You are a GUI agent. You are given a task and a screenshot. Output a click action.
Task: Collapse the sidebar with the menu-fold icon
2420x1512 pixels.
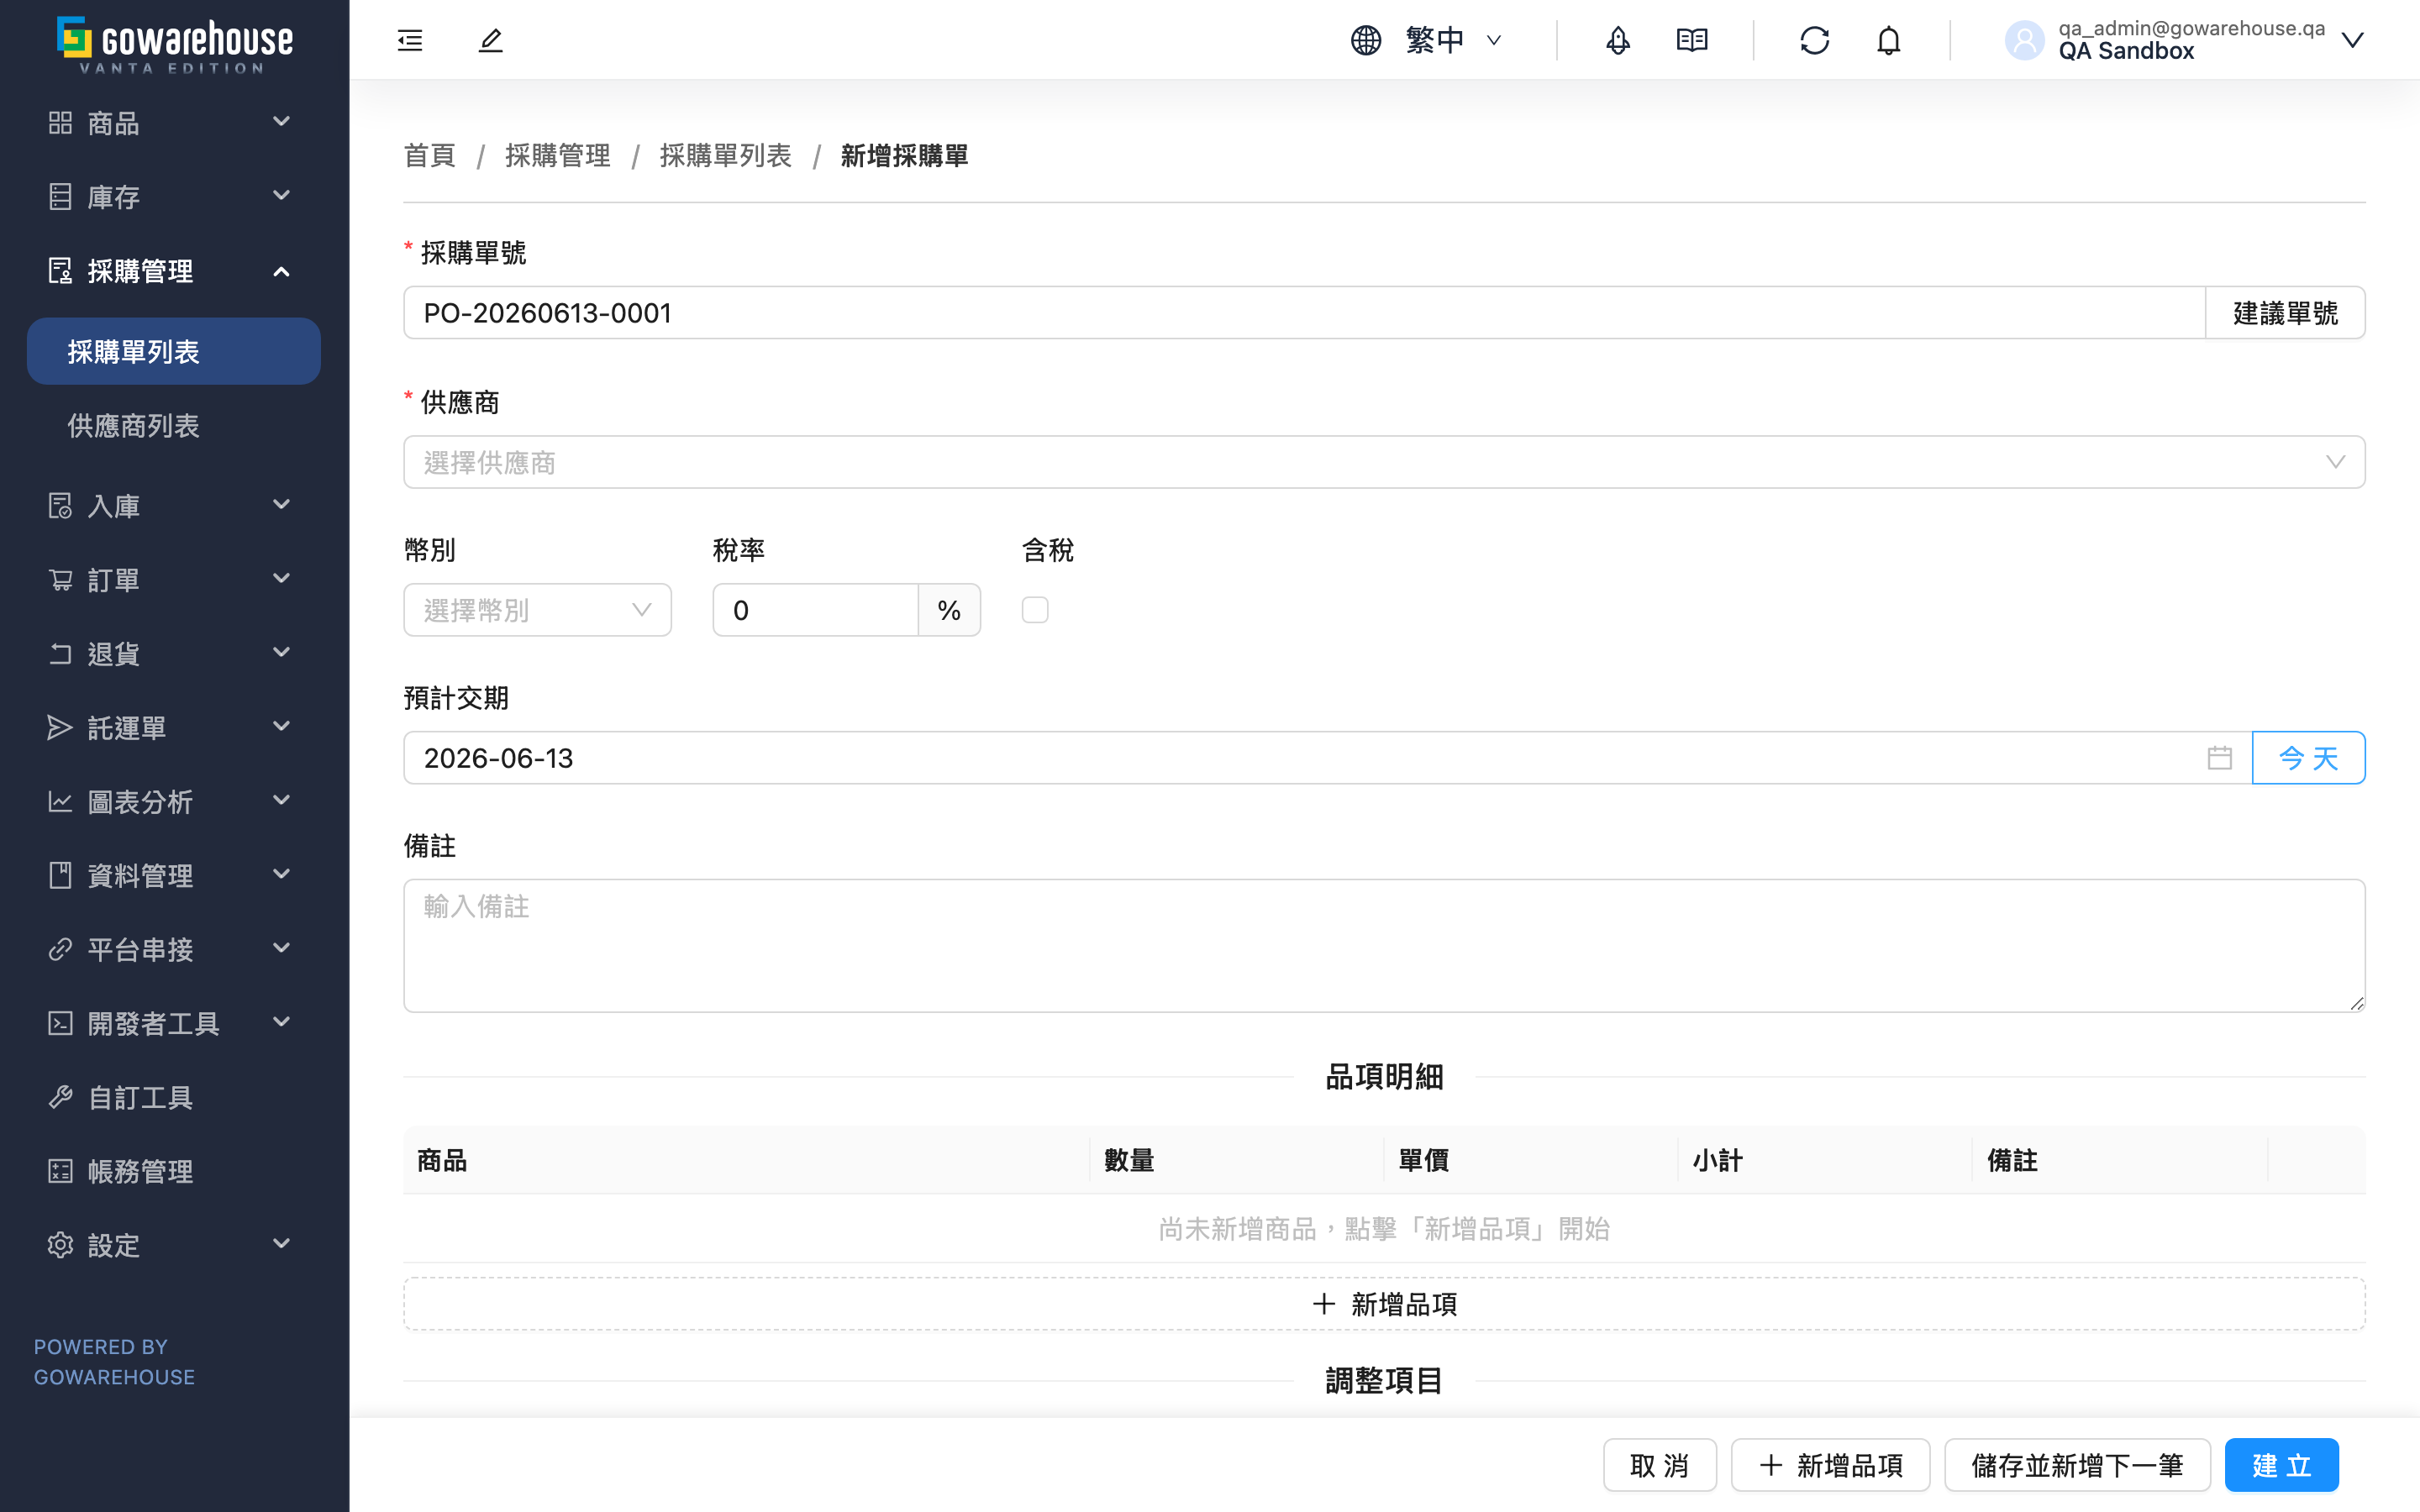410,40
